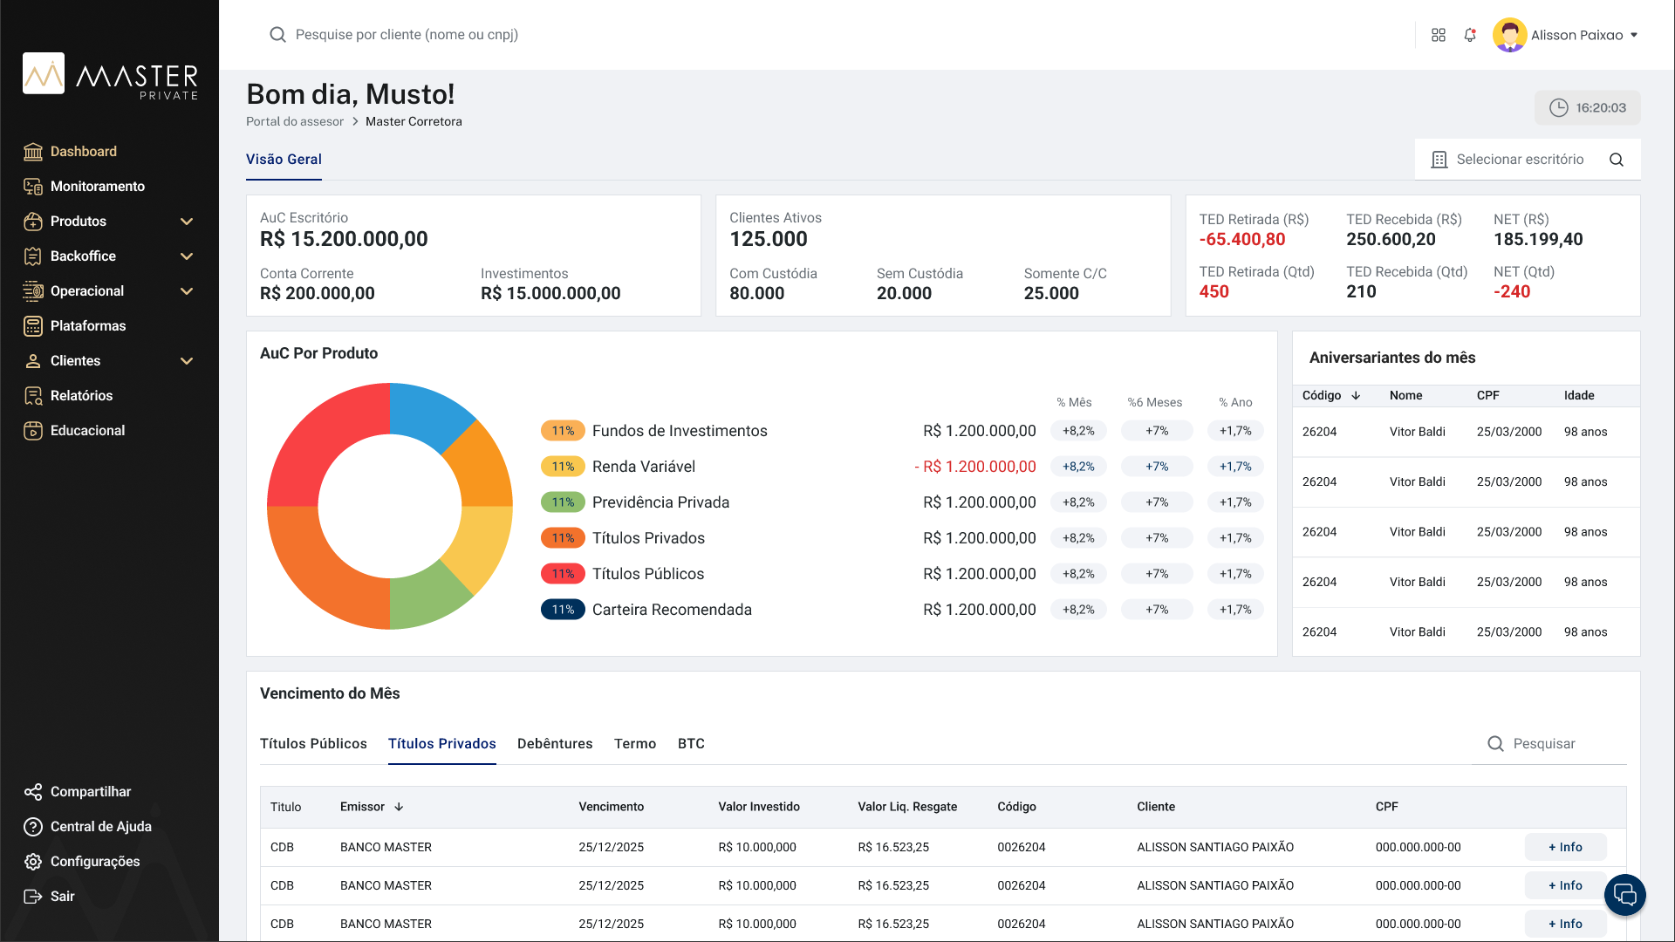Click the Clientes person icon

coord(33,361)
